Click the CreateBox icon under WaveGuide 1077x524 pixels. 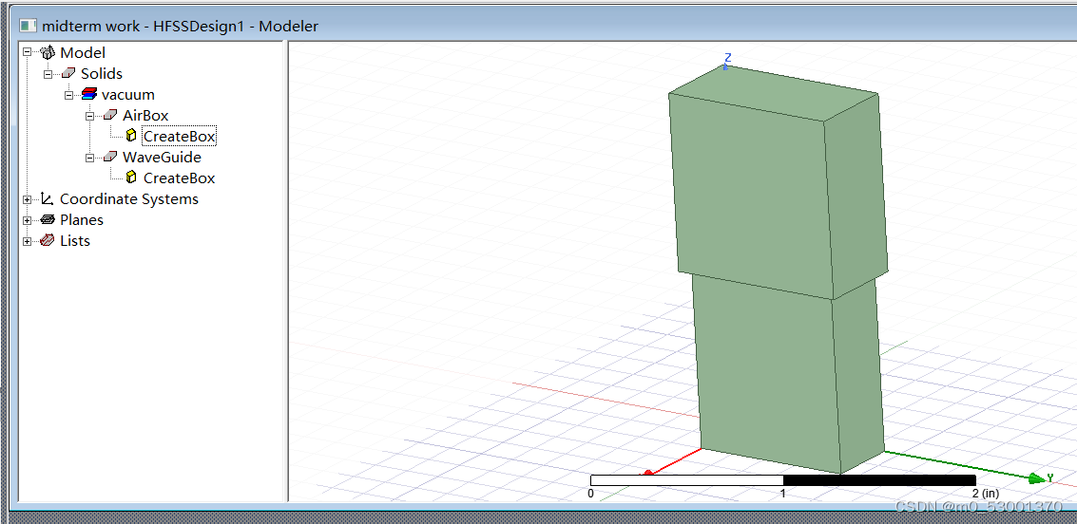tap(131, 178)
